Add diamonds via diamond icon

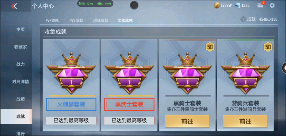point(238,5)
